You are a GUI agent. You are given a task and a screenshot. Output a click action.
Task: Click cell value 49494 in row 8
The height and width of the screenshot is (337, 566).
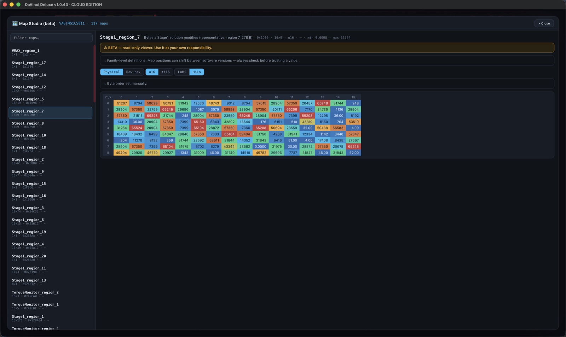121,153
